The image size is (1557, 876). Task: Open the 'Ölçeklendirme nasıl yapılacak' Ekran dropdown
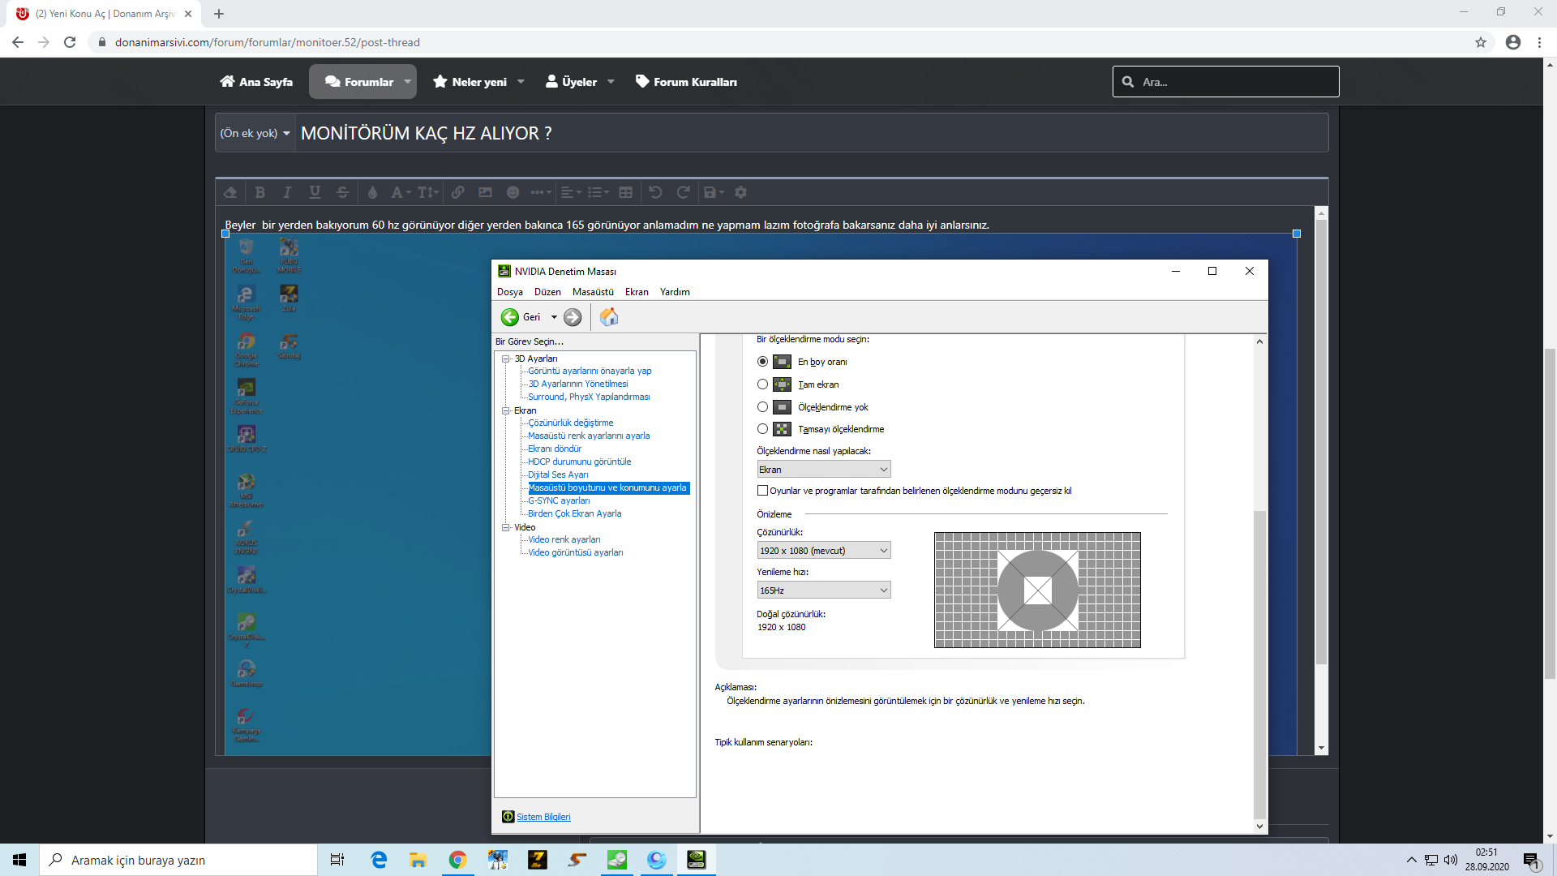pos(824,470)
